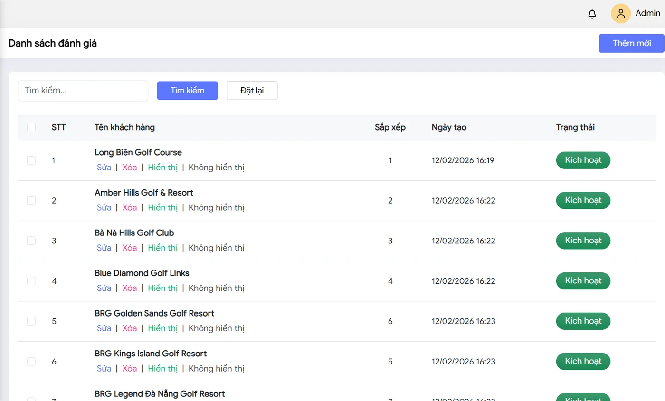Open the notifications bell

coord(592,14)
